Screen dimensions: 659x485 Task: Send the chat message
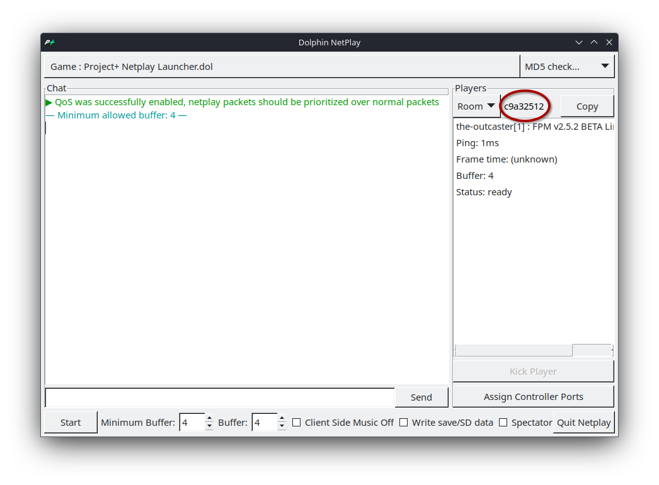coord(421,397)
